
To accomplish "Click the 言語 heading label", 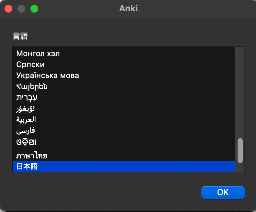I will pos(20,36).
